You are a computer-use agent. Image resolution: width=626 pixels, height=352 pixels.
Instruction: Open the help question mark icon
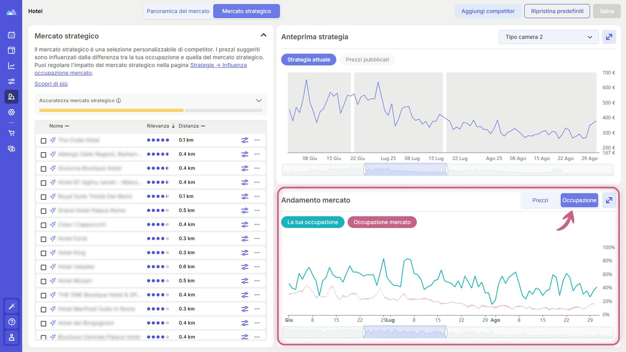click(12, 322)
